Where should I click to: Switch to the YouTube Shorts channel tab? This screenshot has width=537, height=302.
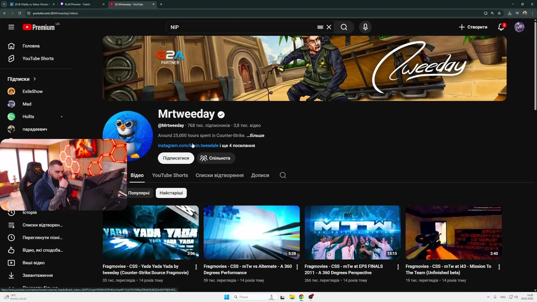[x=170, y=175]
